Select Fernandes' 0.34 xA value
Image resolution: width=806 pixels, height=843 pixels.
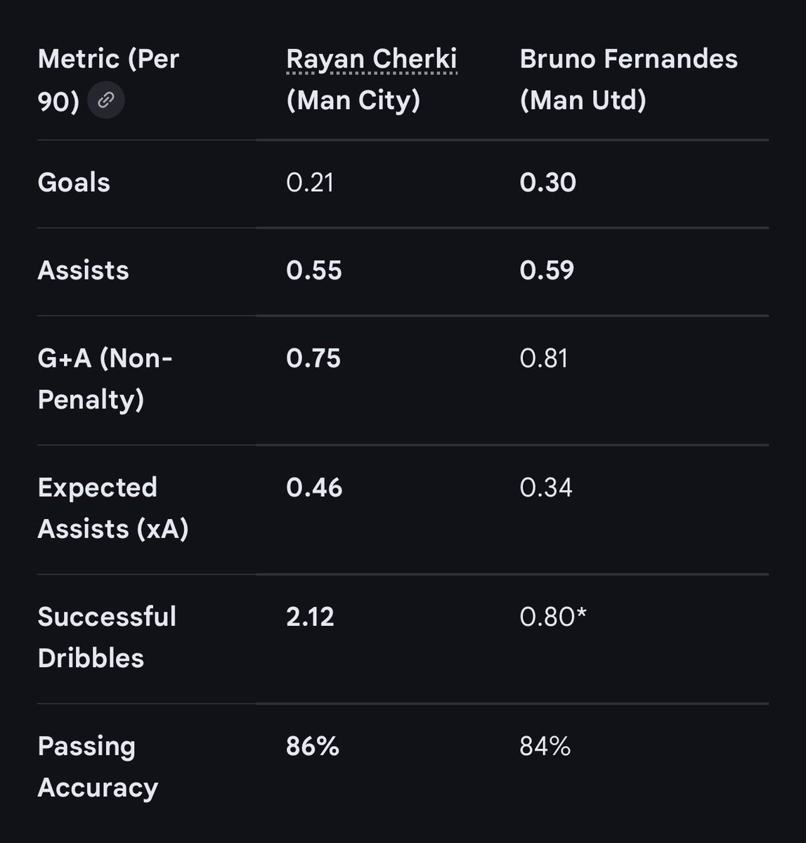pyautogui.click(x=546, y=488)
